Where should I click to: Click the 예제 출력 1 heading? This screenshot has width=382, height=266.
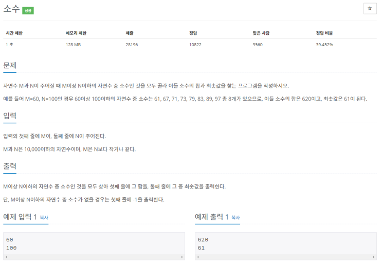(x=212, y=217)
